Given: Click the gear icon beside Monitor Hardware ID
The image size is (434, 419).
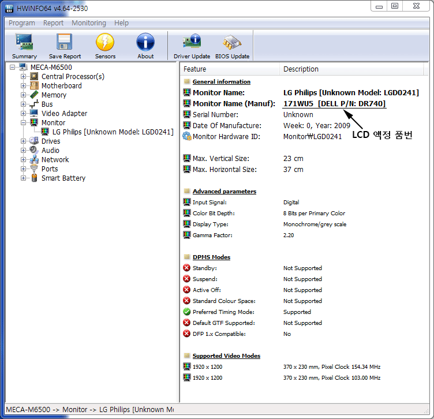Looking at the screenshot, I should coord(187,136).
